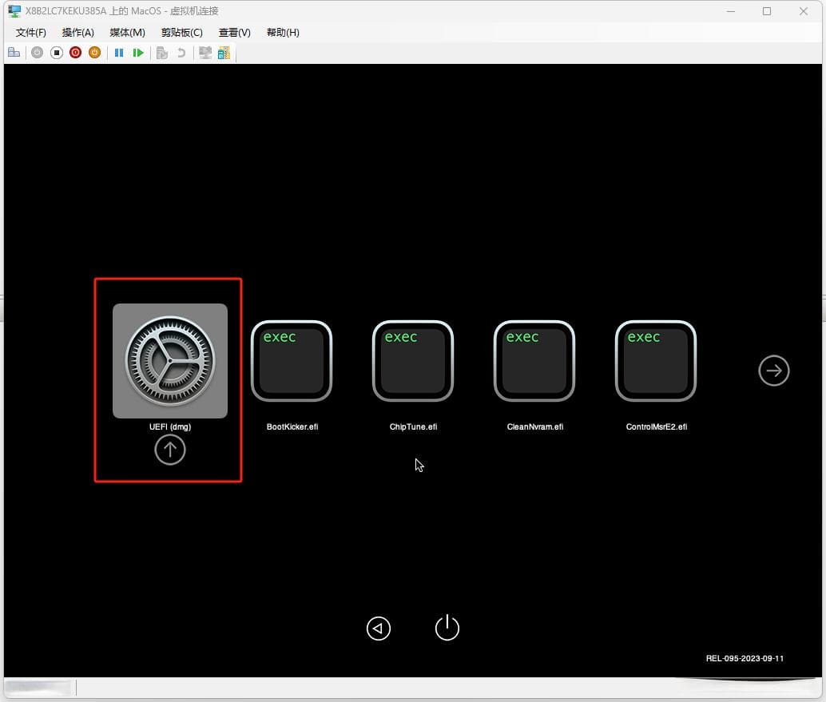The width and height of the screenshot is (826, 702).
Task: Click the ChipTune.efi label
Action: click(x=414, y=426)
